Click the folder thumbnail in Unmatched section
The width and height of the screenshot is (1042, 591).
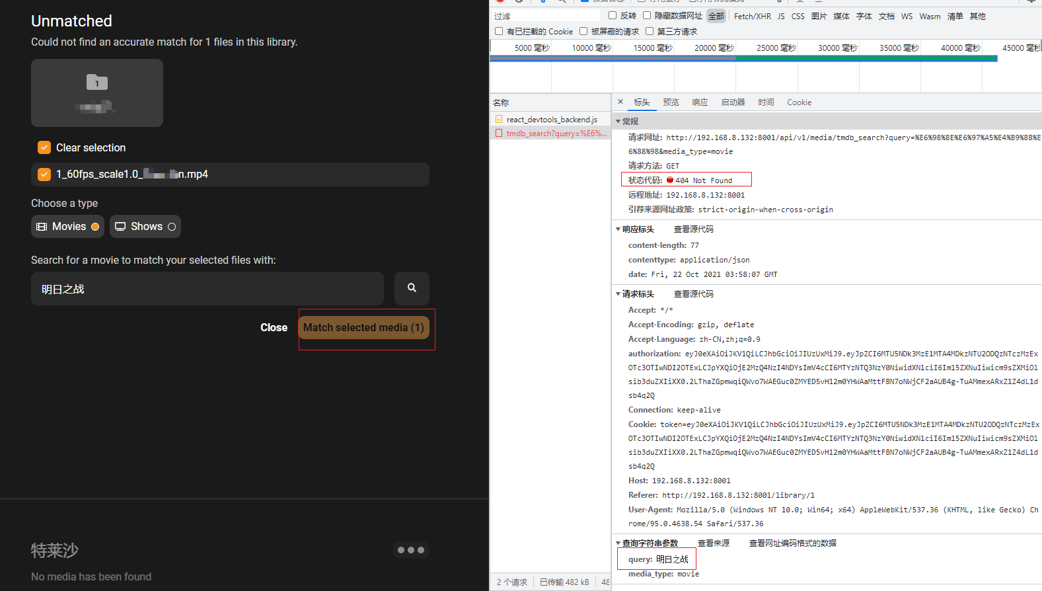point(97,93)
